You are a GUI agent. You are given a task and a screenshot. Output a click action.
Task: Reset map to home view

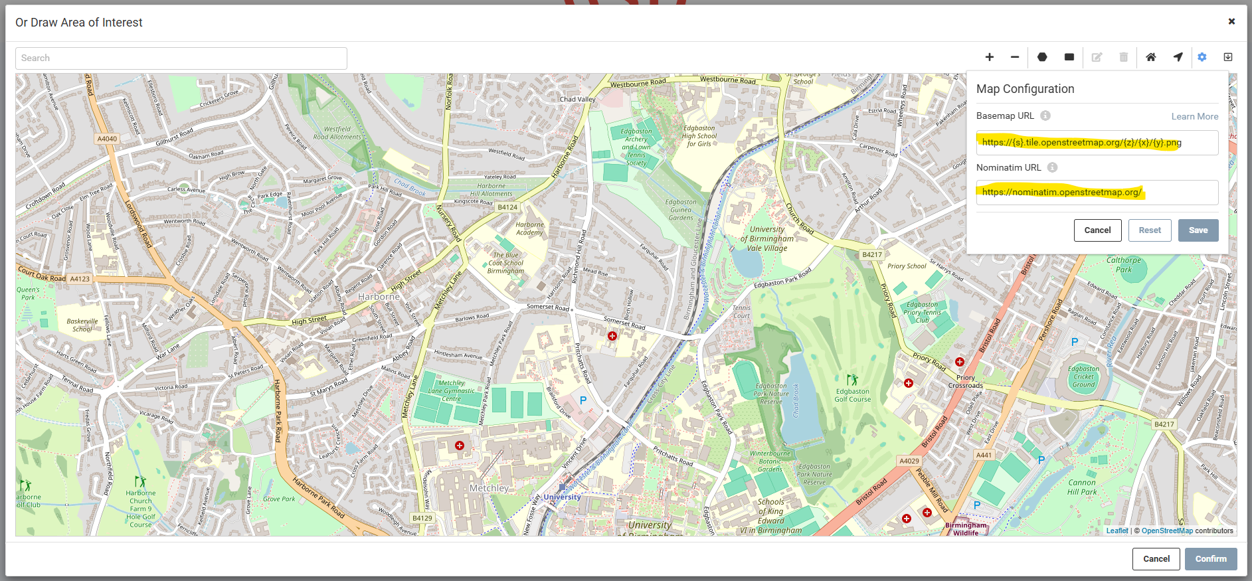point(1151,57)
